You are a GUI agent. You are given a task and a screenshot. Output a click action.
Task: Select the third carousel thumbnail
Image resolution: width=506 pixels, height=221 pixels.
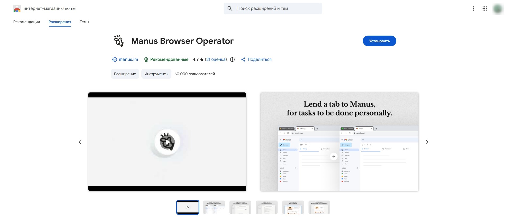click(x=240, y=207)
